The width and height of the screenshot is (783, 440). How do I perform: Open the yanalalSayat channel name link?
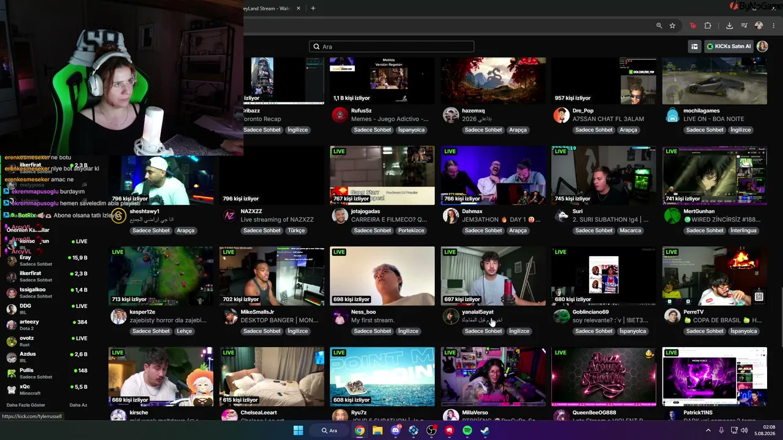(478, 312)
